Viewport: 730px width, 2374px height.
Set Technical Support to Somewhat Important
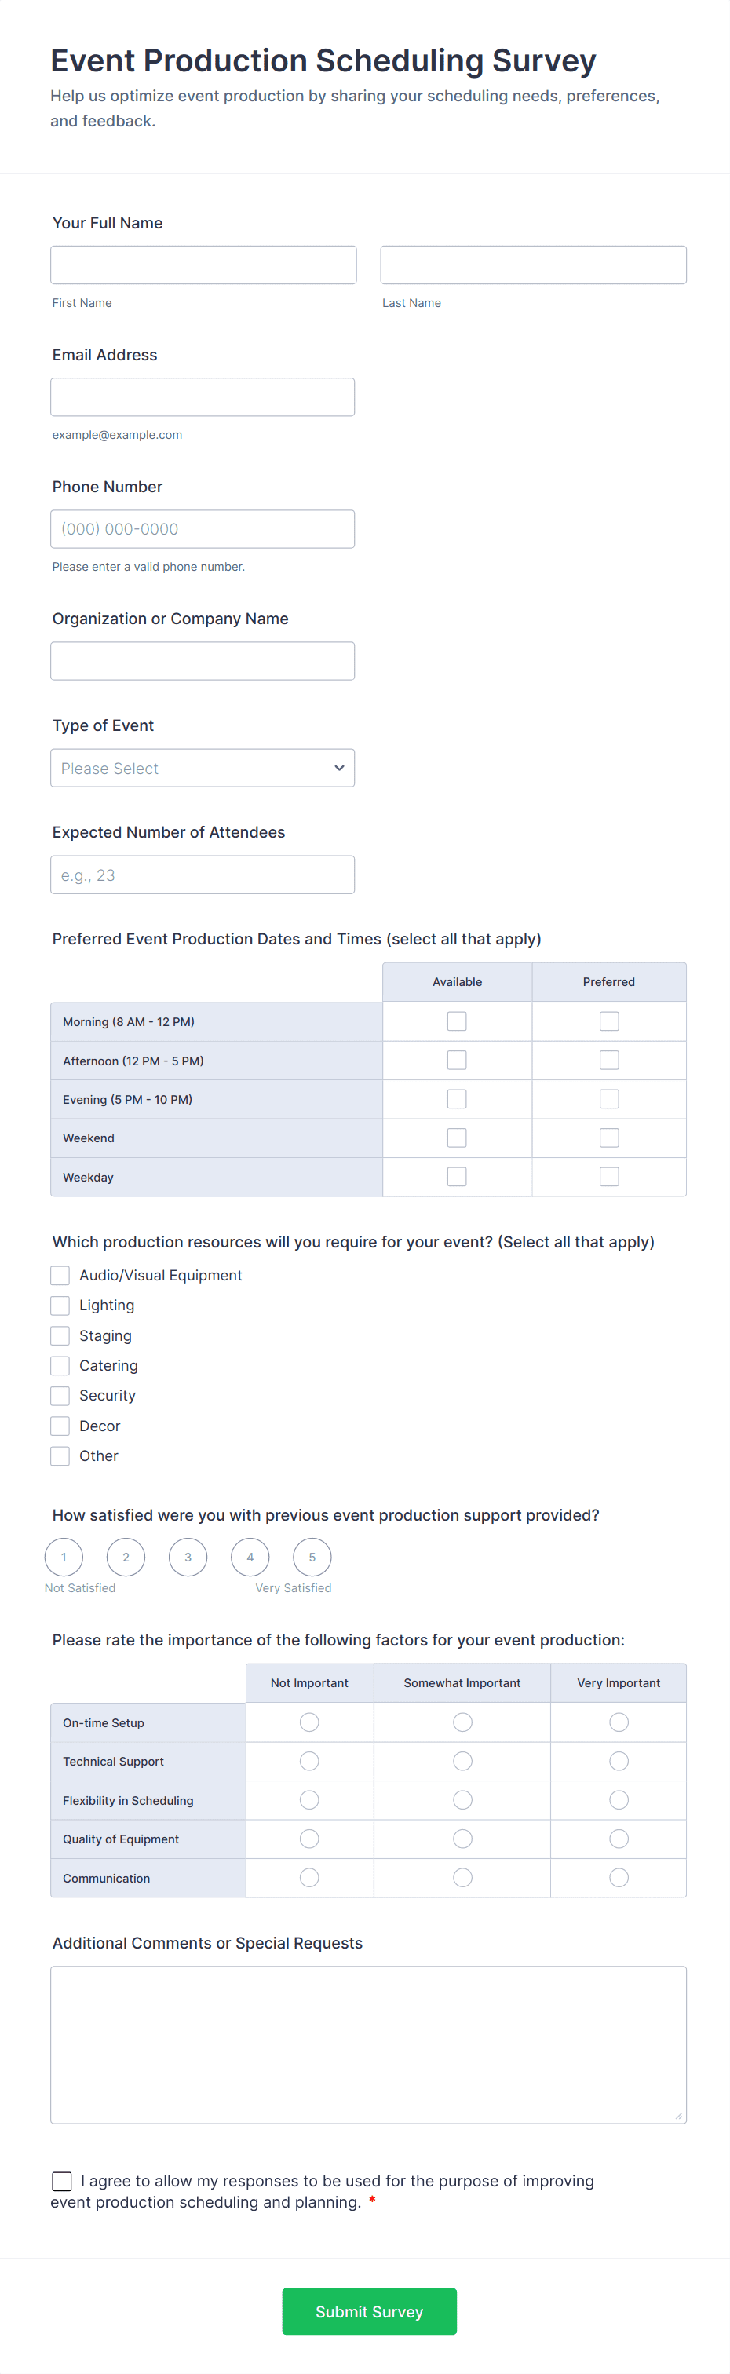[x=462, y=1761]
